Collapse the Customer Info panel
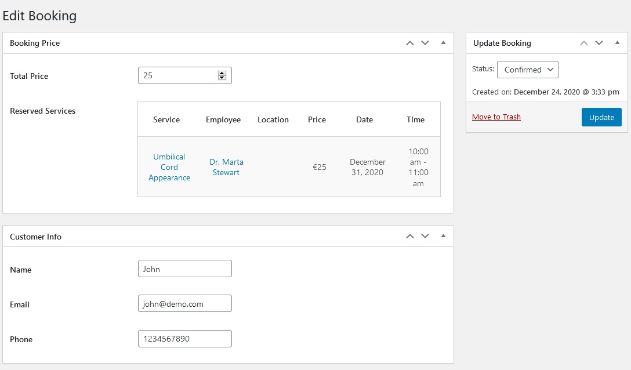The width and height of the screenshot is (631, 370). pos(443,236)
